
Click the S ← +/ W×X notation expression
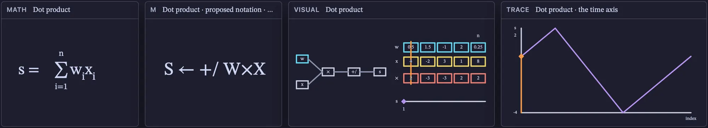(x=215, y=69)
